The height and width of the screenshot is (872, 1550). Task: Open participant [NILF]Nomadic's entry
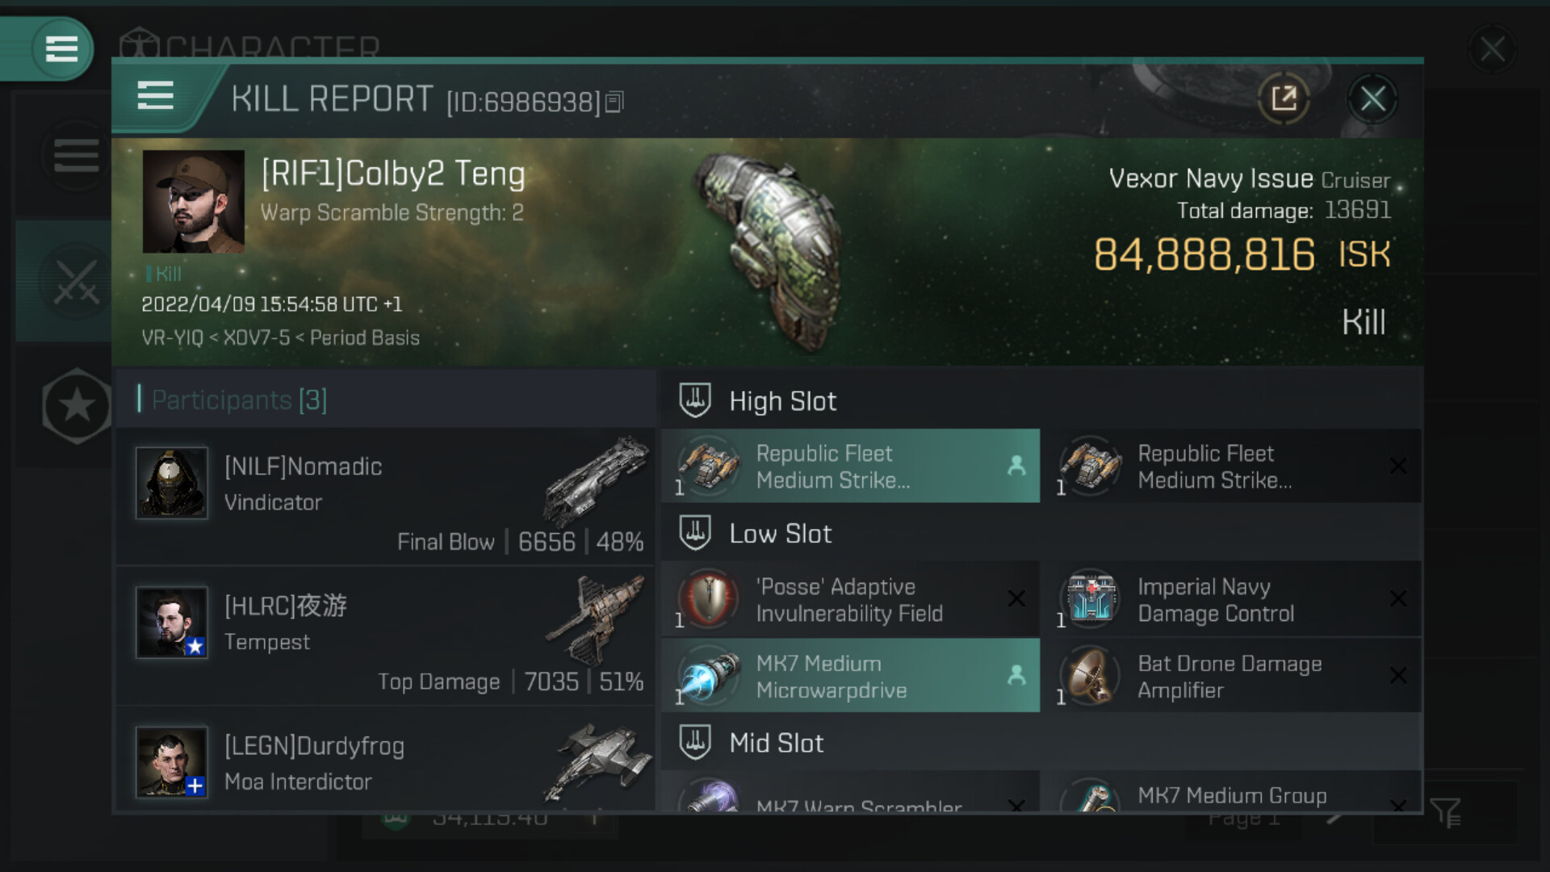[386, 497]
